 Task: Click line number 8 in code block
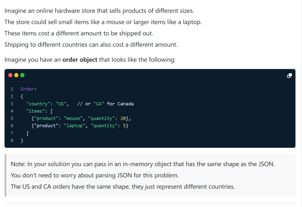click(12, 140)
